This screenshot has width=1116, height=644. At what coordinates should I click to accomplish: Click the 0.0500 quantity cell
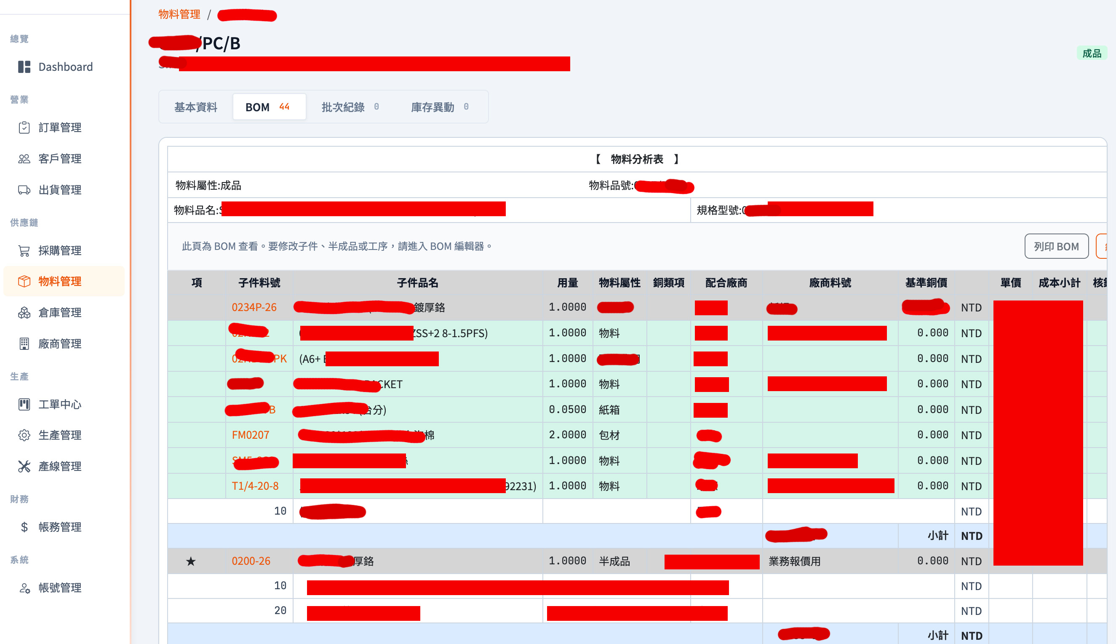click(x=567, y=410)
